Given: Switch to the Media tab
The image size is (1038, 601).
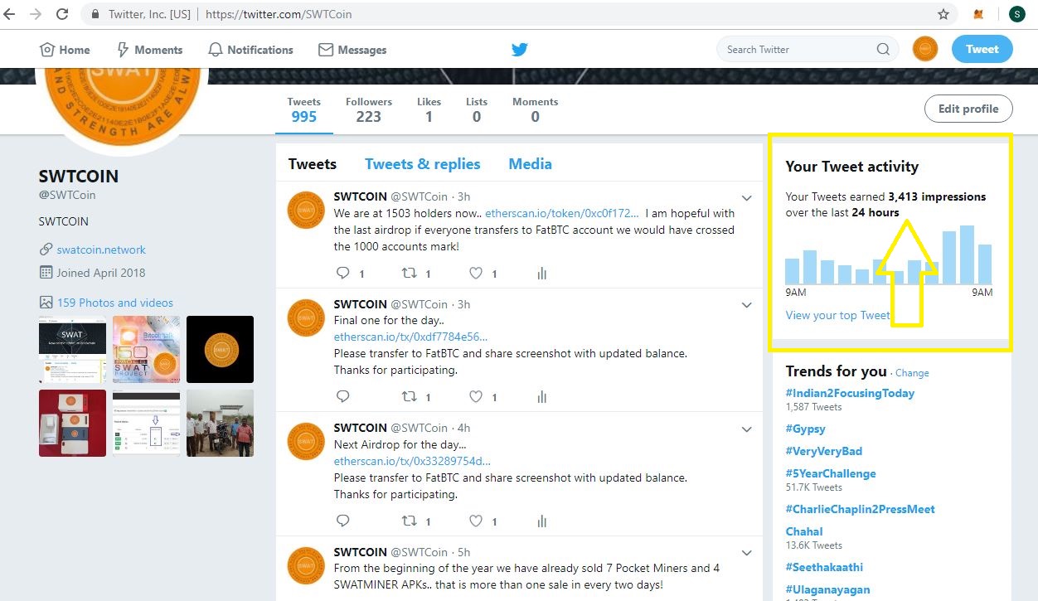Looking at the screenshot, I should pos(531,163).
